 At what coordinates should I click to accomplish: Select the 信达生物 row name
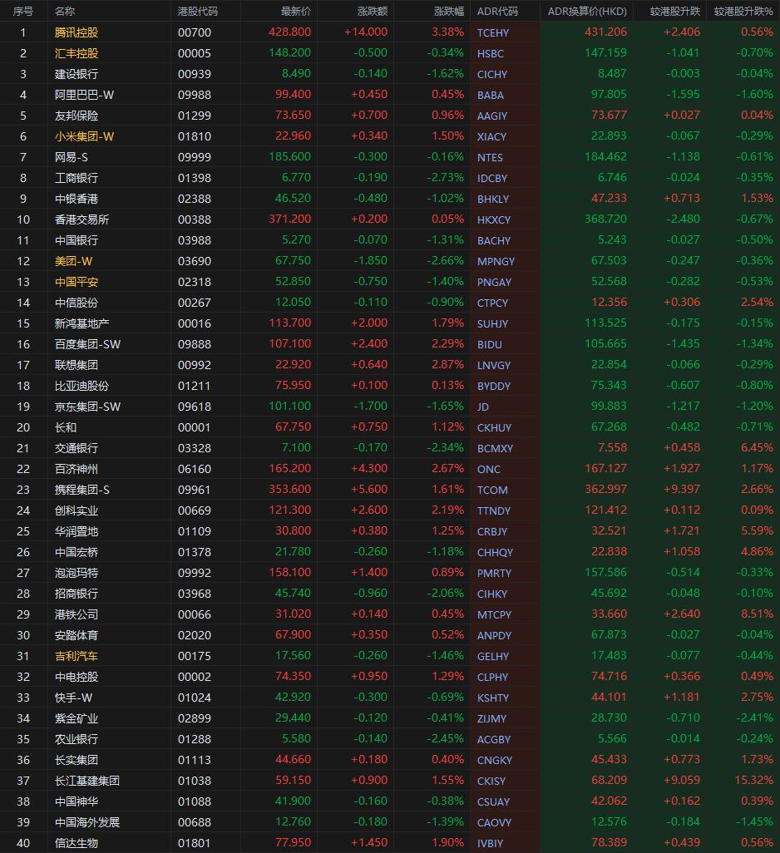(77, 843)
